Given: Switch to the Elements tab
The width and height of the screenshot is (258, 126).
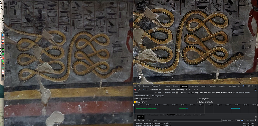Looking at the screenshot, I should coord(146,86).
